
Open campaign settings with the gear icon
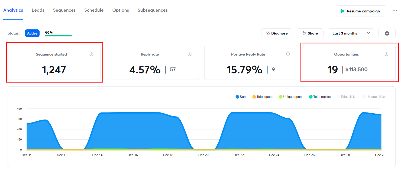tap(387, 33)
